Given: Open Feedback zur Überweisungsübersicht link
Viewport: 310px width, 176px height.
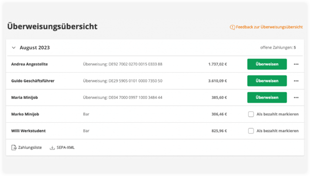Looking at the screenshot, I should (269, 27).
